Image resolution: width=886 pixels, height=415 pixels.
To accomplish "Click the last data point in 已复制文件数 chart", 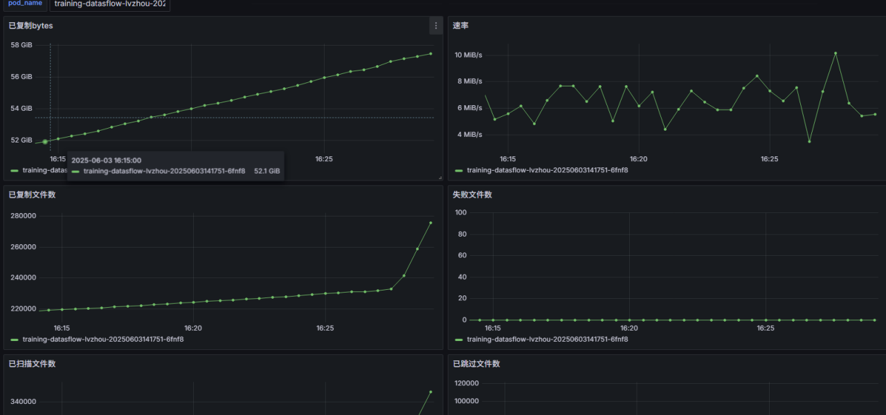I will coord(431,223).
